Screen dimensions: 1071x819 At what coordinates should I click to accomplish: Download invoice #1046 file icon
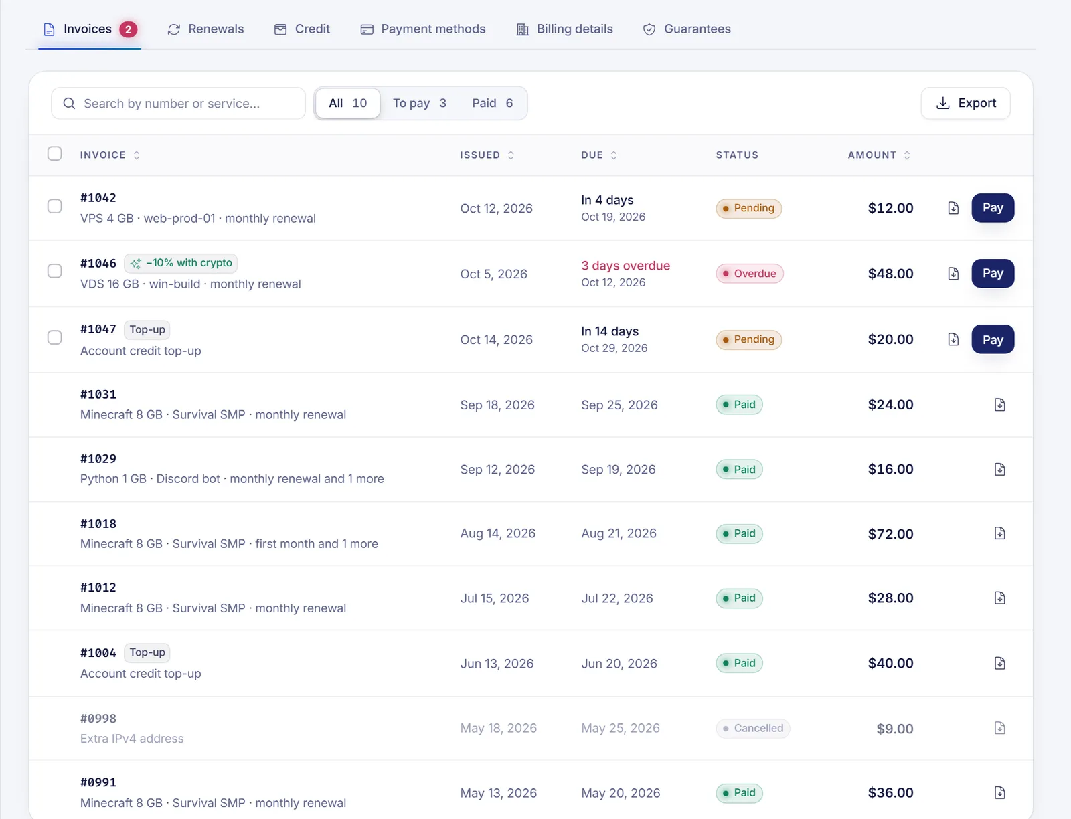click(953, 274)
